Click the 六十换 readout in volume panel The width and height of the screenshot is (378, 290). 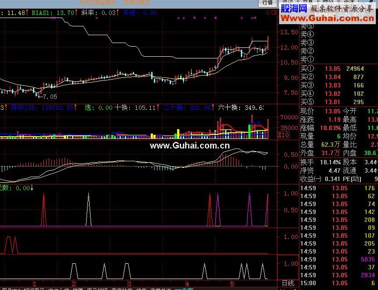pos(240,108)
